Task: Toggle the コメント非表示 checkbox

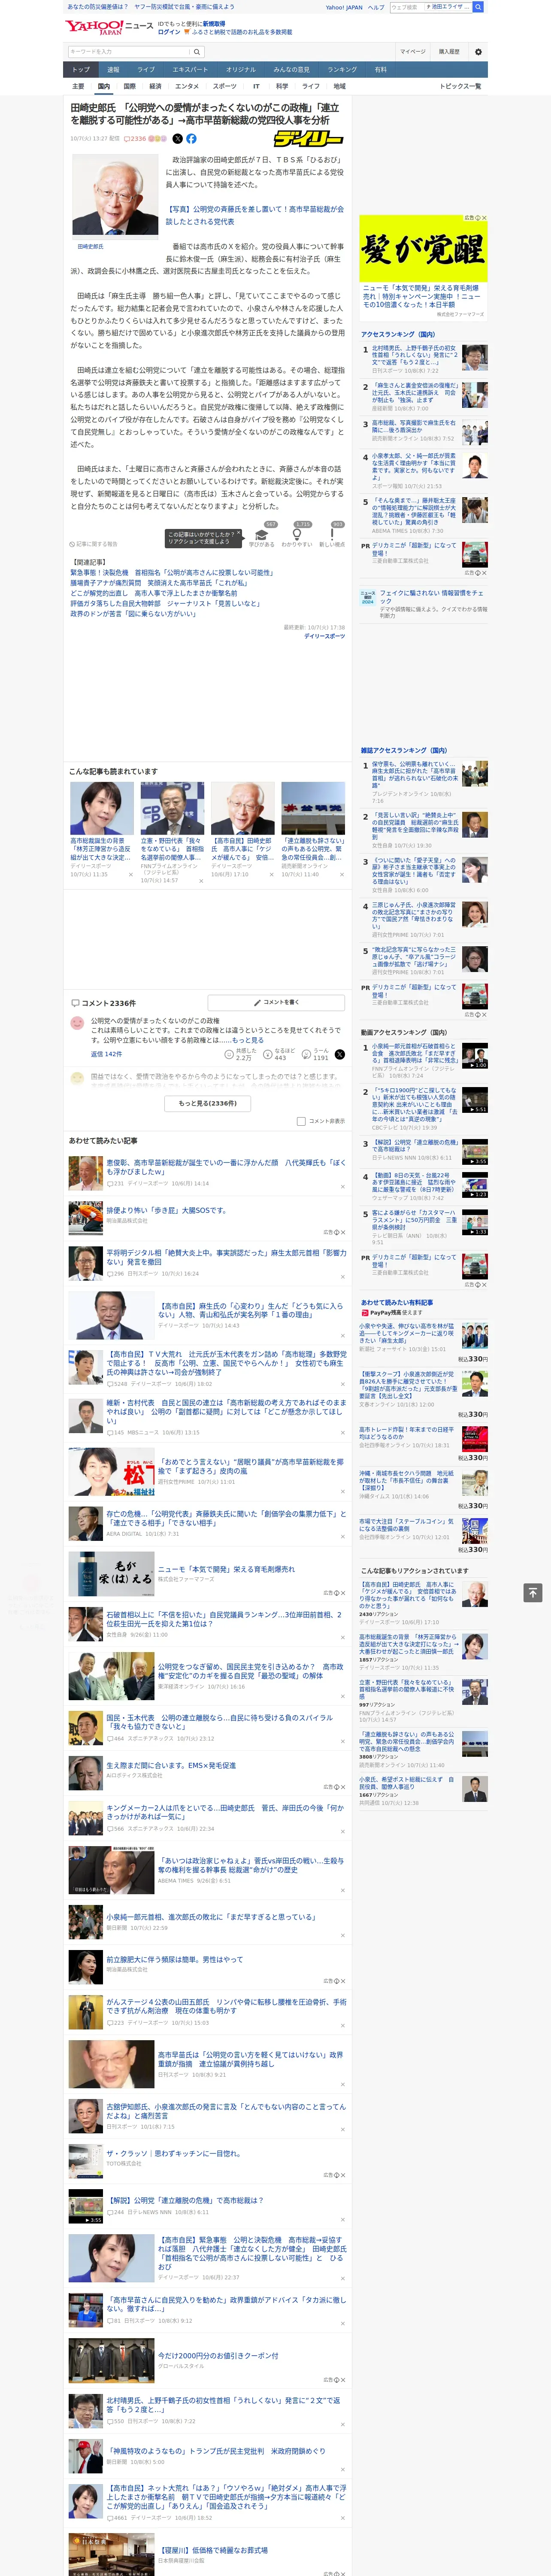Action: [301, 1121]
